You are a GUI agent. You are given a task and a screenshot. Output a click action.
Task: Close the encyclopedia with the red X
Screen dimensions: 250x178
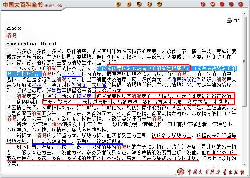point(241,4)
